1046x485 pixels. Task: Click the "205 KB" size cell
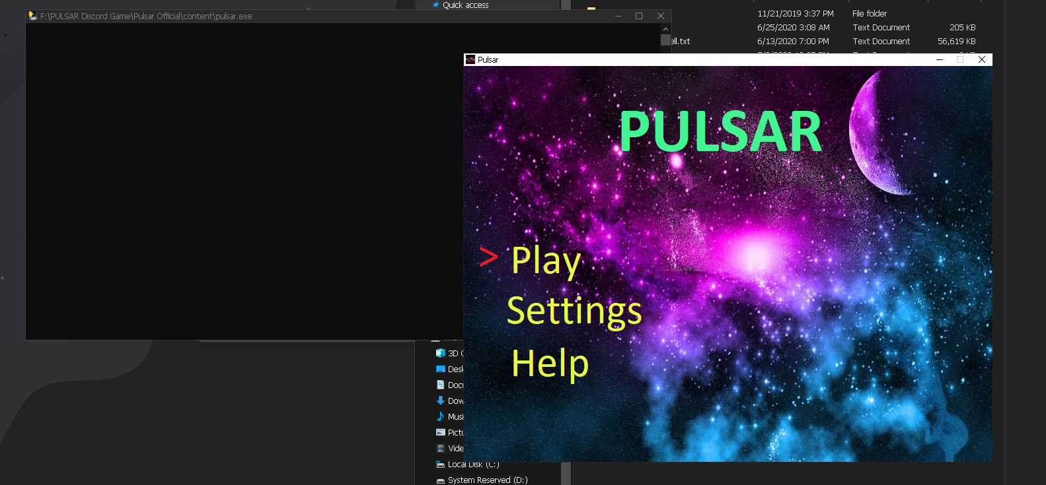coord(963,27)
